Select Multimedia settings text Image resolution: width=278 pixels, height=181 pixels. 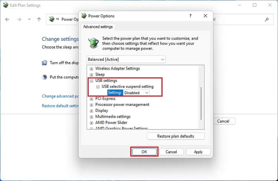(113, 117)
